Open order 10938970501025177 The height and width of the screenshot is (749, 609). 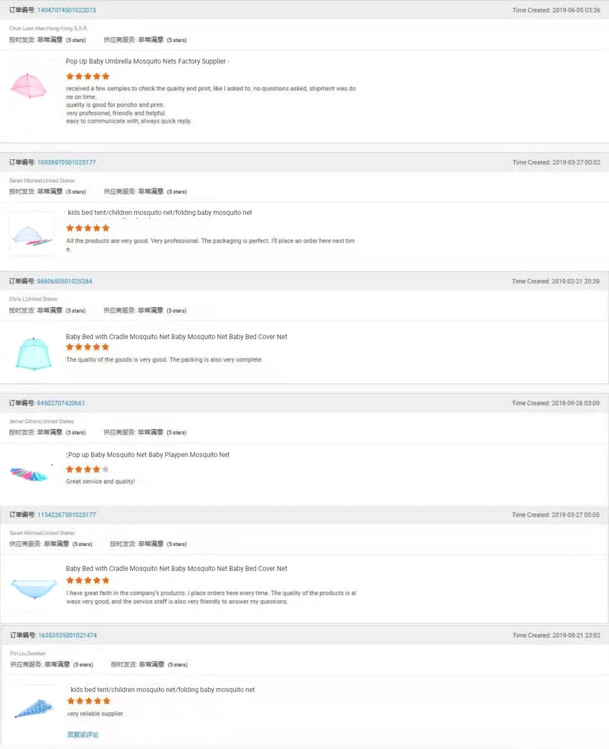67,162
